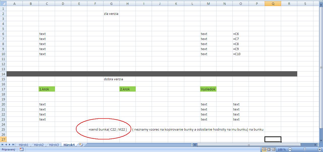Select the green cell labeled Vysledok
This screenshot has height=152, width=323.
(208, 89)
